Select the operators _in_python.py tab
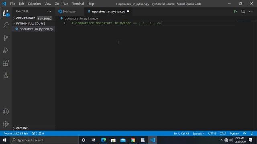Screen dimensions: 257x144 click(x=108, y=12)
